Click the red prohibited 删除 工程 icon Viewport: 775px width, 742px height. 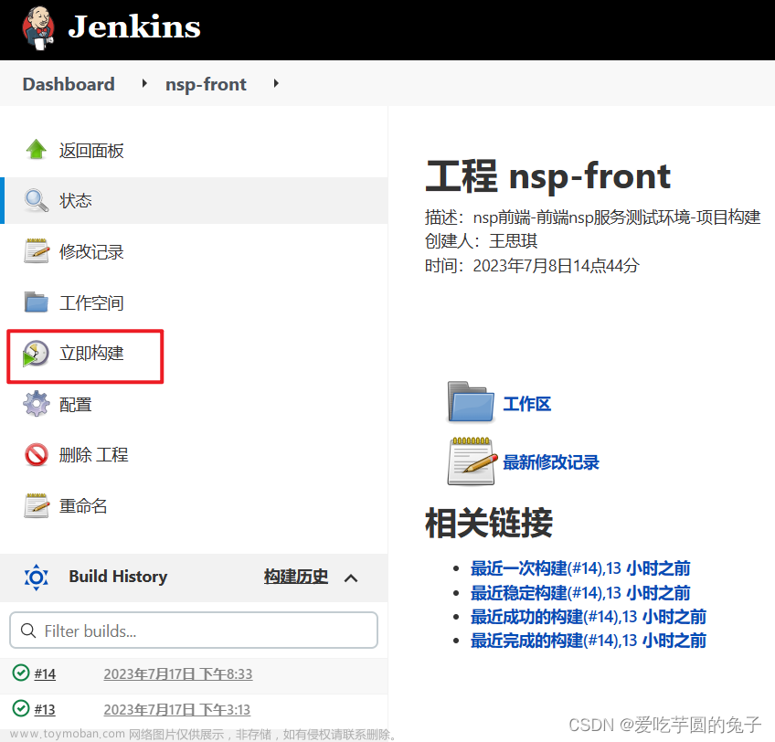tap(36, 455)
